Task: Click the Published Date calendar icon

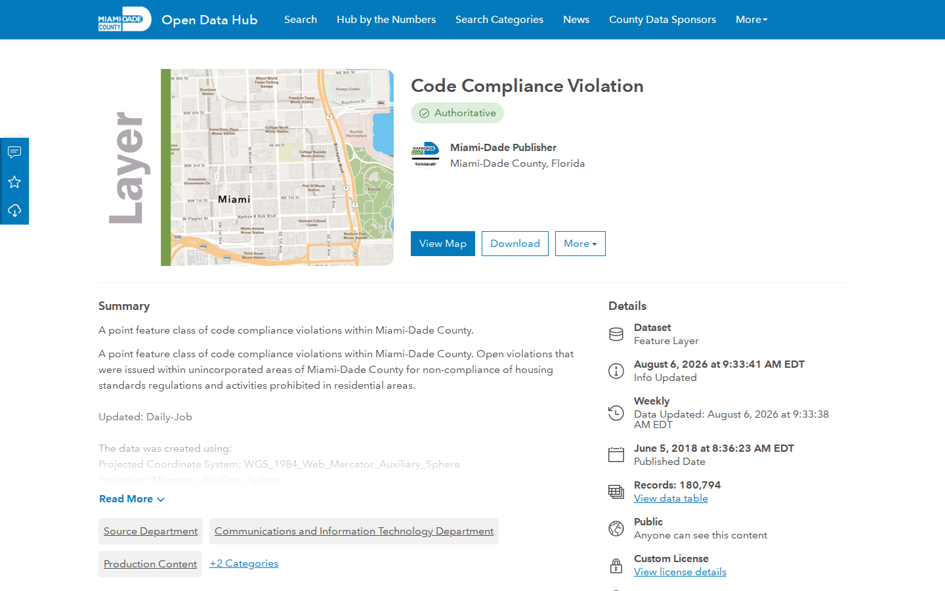Action: pos(616,454)
